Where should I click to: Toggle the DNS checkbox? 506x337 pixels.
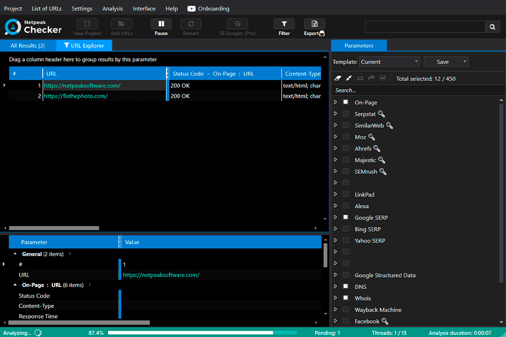click(x=346, y=286)
